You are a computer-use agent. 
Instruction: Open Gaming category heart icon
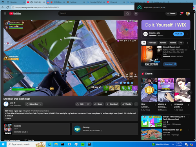(x=77, y=129)
